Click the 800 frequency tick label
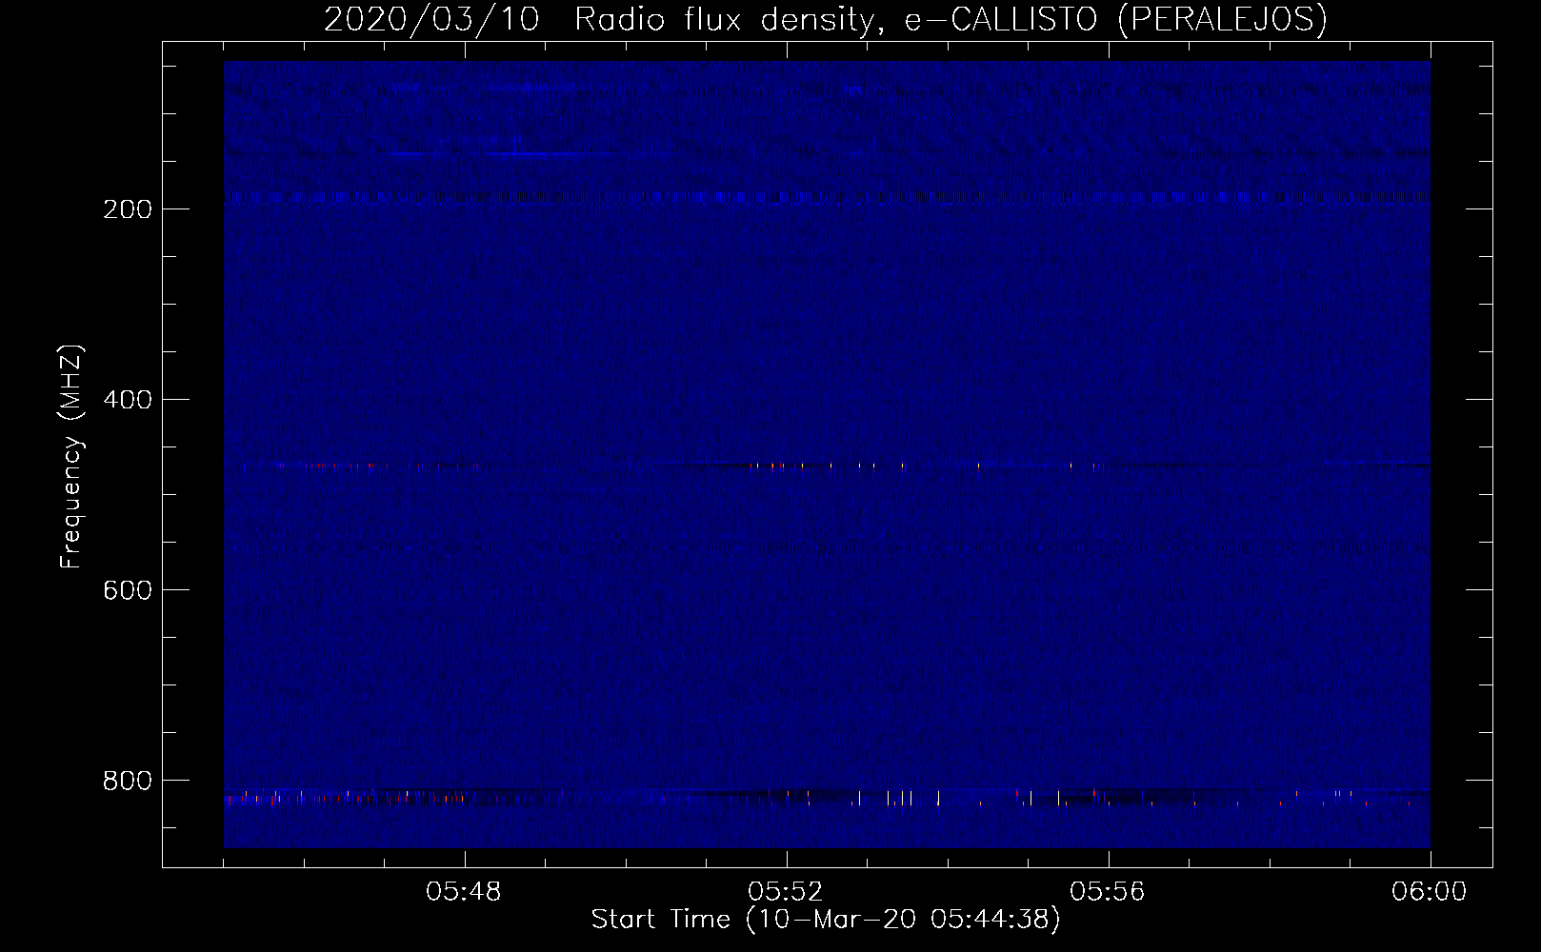 [127, 780]
